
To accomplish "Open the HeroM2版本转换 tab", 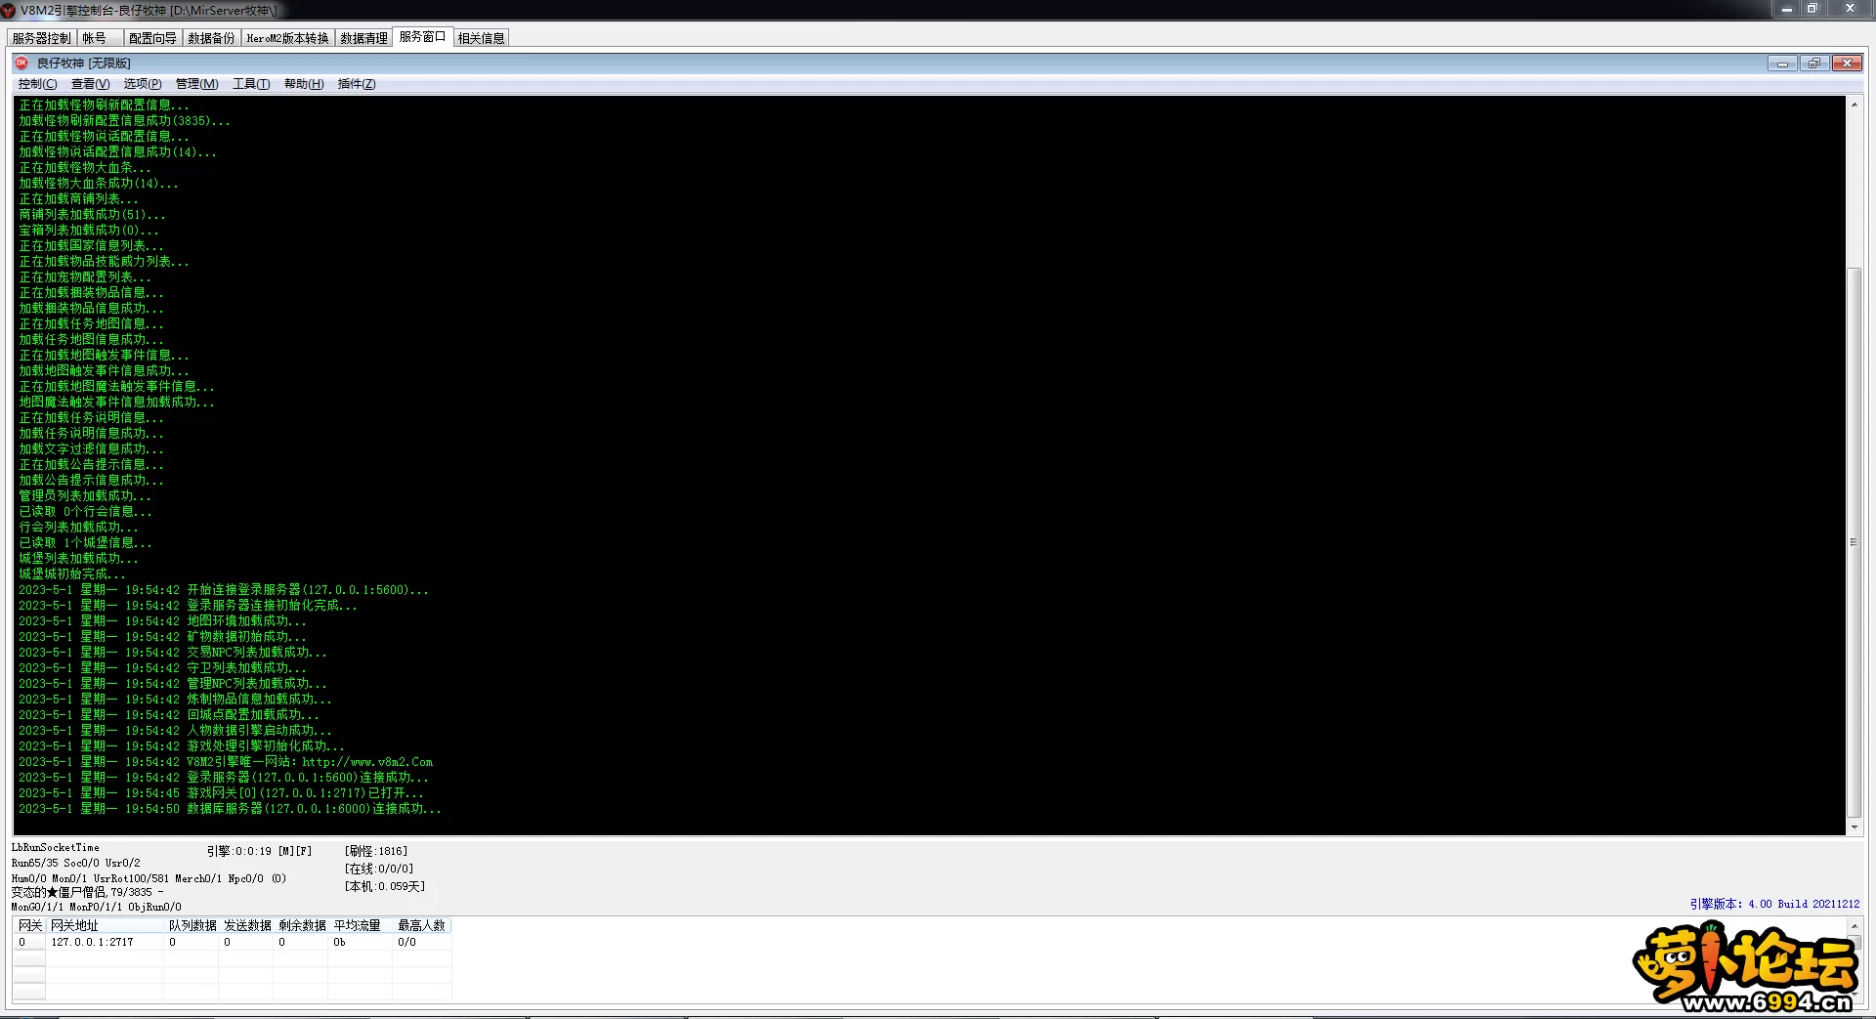I will click(x=287, y=38).
